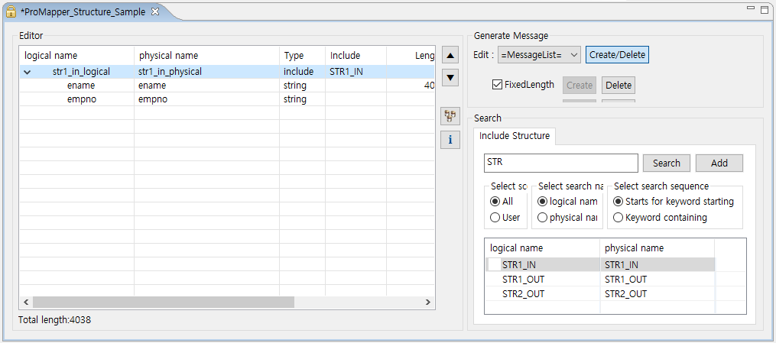The width and height of the screenshot is (776, 343).
Task: Click the disabled Create button
Action: point(580,85)
